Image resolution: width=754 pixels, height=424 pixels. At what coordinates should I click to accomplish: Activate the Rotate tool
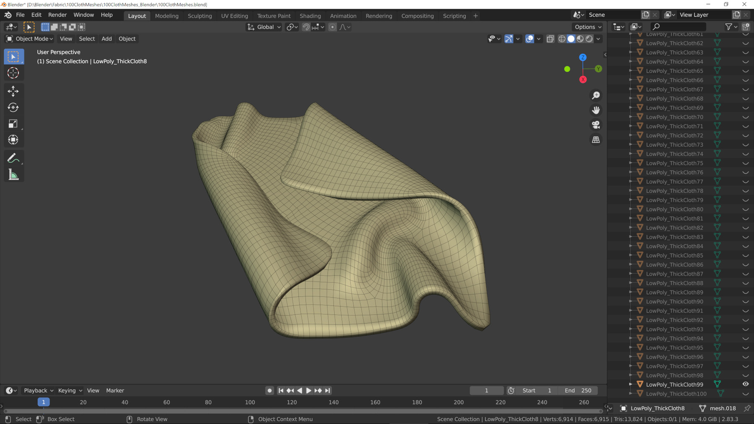(x=13, y=108)
